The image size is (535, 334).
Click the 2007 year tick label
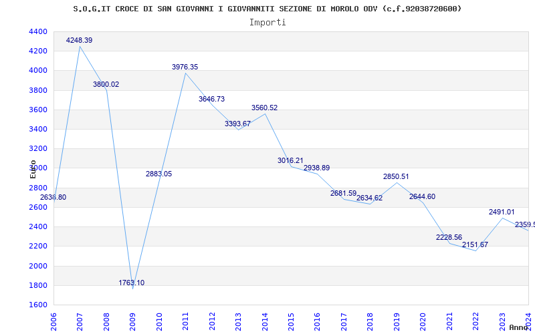pyautogui.click(x=80, y=321)
